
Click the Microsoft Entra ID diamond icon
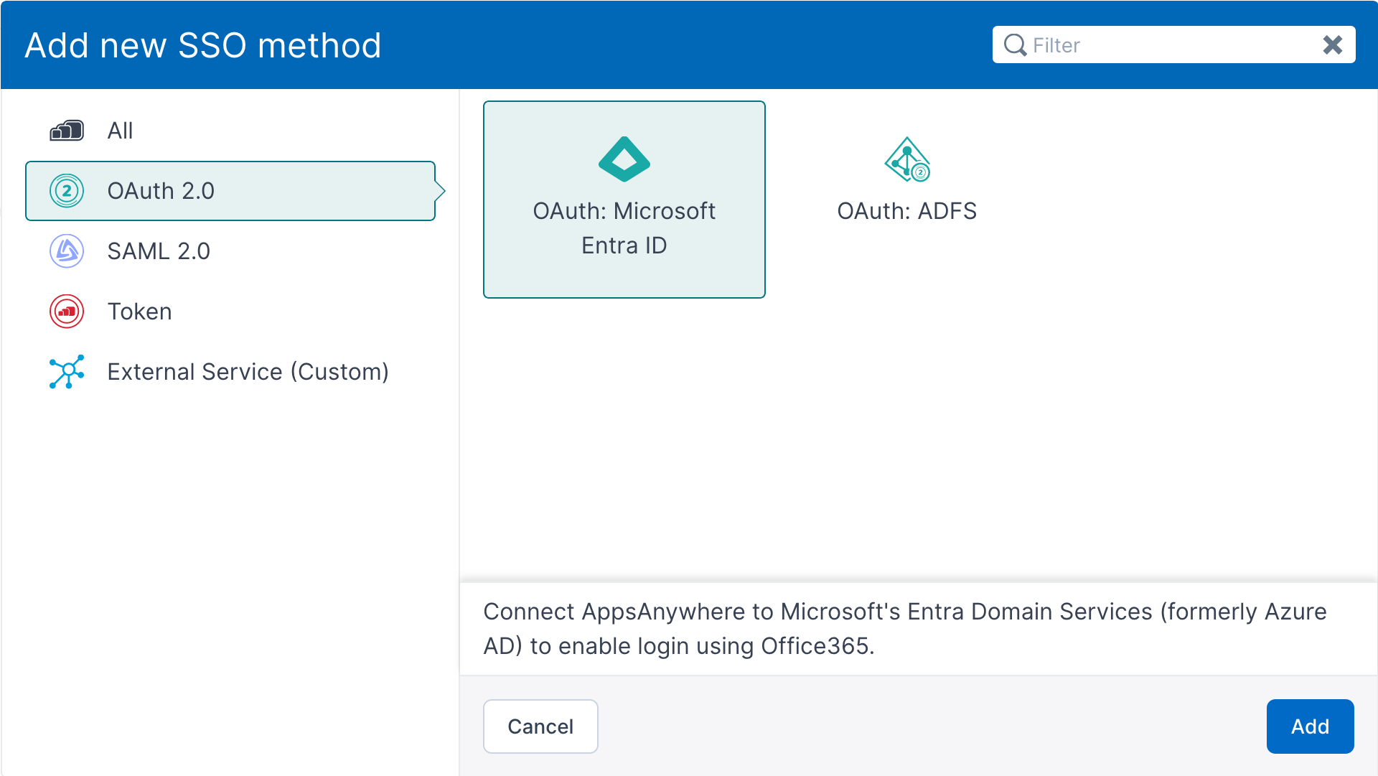tap(624, 159)
